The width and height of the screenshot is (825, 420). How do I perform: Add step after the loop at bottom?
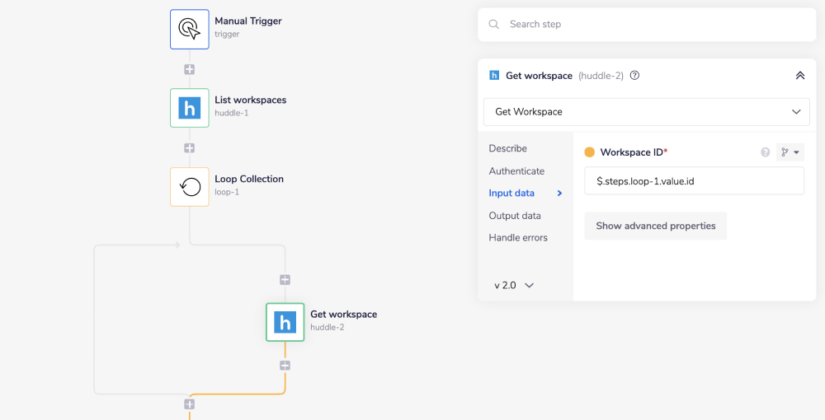[190, 404]
